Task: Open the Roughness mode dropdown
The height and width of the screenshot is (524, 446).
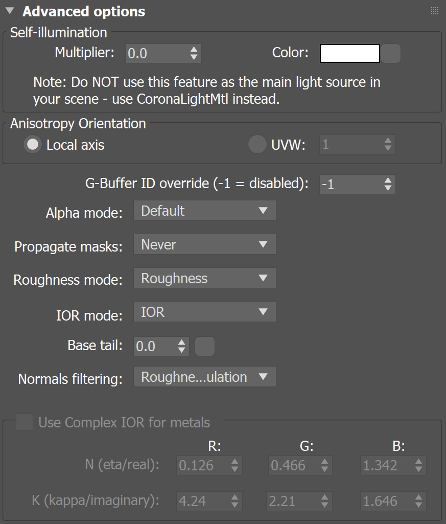Action: pos(204,279)
